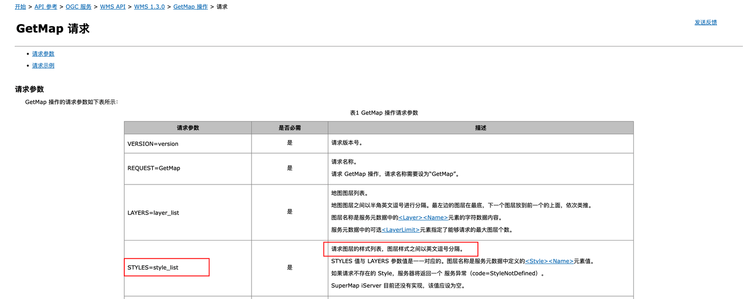
Task: Navigate to WMS API breadcrumb
Action: pos(113,7)
